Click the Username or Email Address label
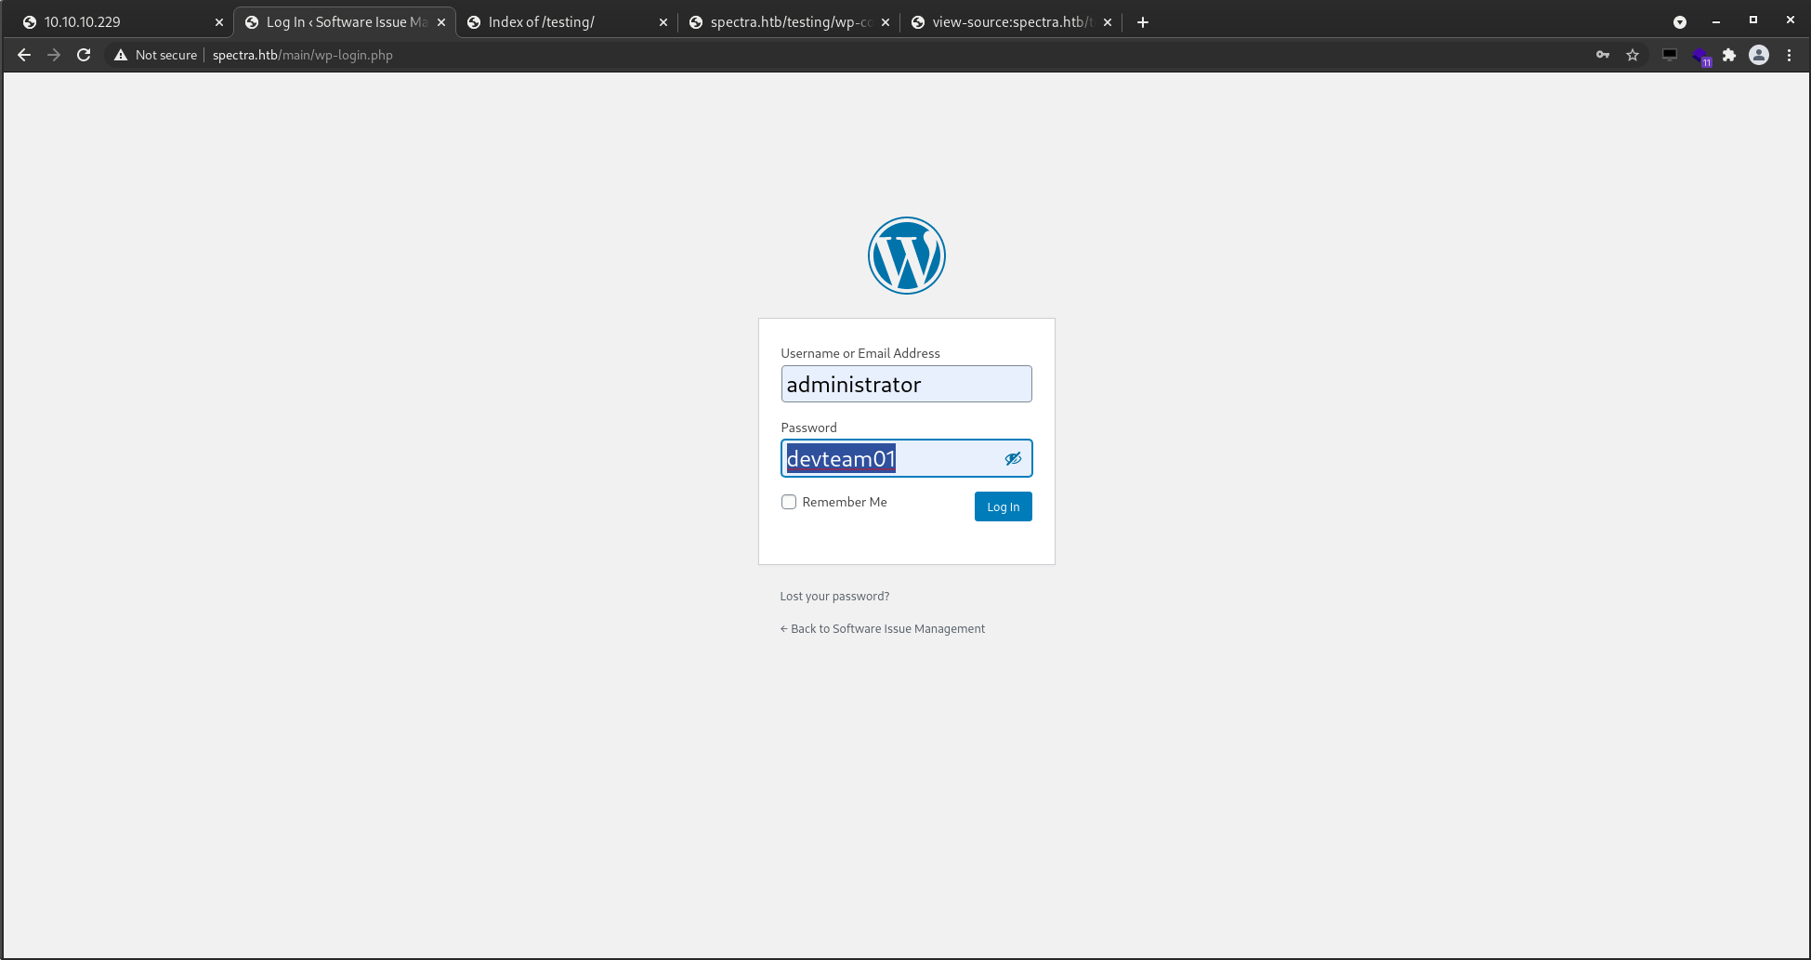The height and width of the screenshot is (960, 1811). (x=860, y=353)
